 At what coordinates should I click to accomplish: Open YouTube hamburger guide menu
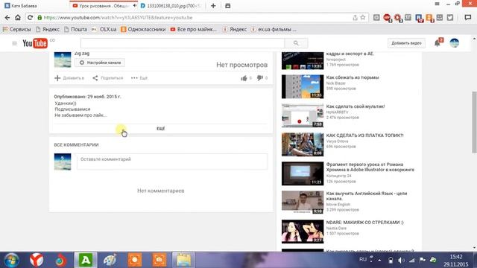pos(14,43)
